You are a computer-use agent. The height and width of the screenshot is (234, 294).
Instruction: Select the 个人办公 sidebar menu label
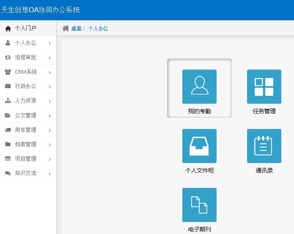pyautogui.click(x=25, y=43)
